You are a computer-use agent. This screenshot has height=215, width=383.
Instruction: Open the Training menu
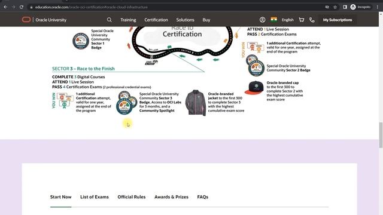pyautogui.click(x=128, y=20)
